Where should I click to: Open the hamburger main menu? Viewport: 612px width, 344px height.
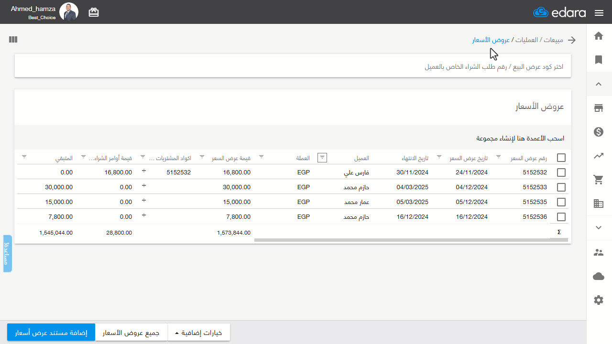click(x=599, y=13)
